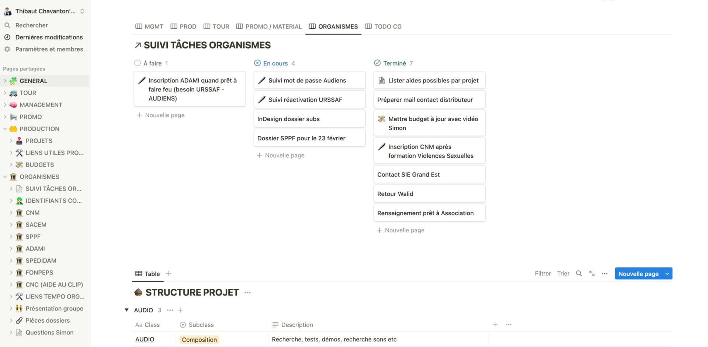
Task: Collapse the PRODUCTION sidebar section
Action: pos(5,129)
